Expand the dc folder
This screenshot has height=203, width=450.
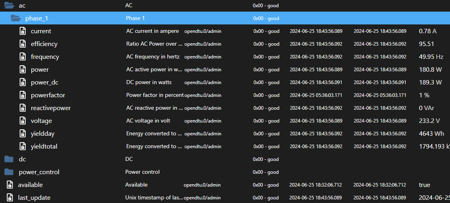9,159
